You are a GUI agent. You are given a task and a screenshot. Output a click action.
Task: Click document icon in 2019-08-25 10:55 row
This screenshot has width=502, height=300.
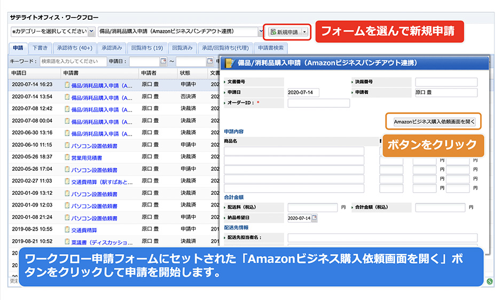67,229
